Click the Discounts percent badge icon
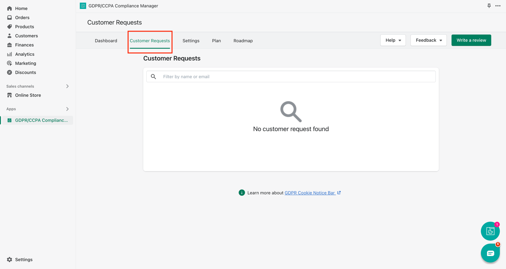This screenshot has width=506, height=269. (10, 72)
